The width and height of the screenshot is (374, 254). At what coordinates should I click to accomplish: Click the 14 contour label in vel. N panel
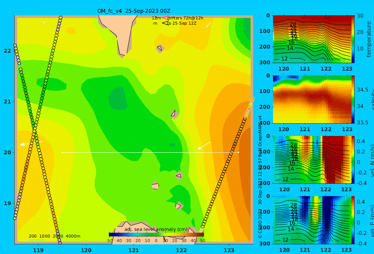[291, 169]
